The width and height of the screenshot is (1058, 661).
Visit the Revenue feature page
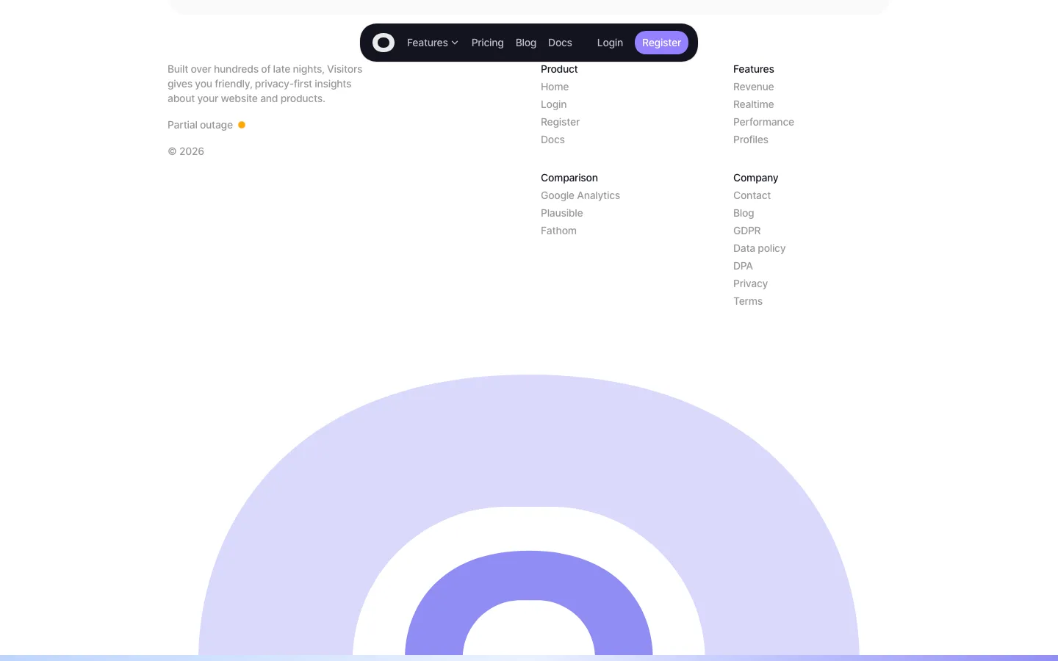(754, 87)
